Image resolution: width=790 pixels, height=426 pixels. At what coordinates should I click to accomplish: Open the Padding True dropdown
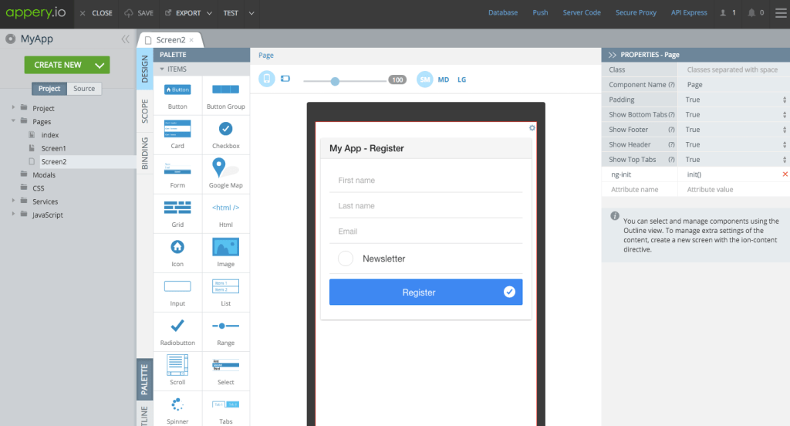click(734, 100)
